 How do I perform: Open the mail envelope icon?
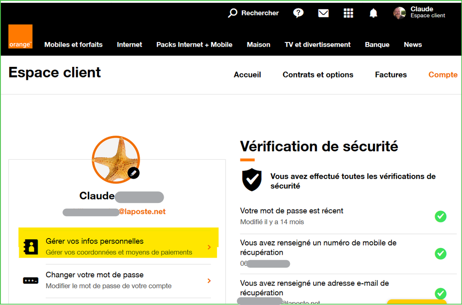click(323, 13)
